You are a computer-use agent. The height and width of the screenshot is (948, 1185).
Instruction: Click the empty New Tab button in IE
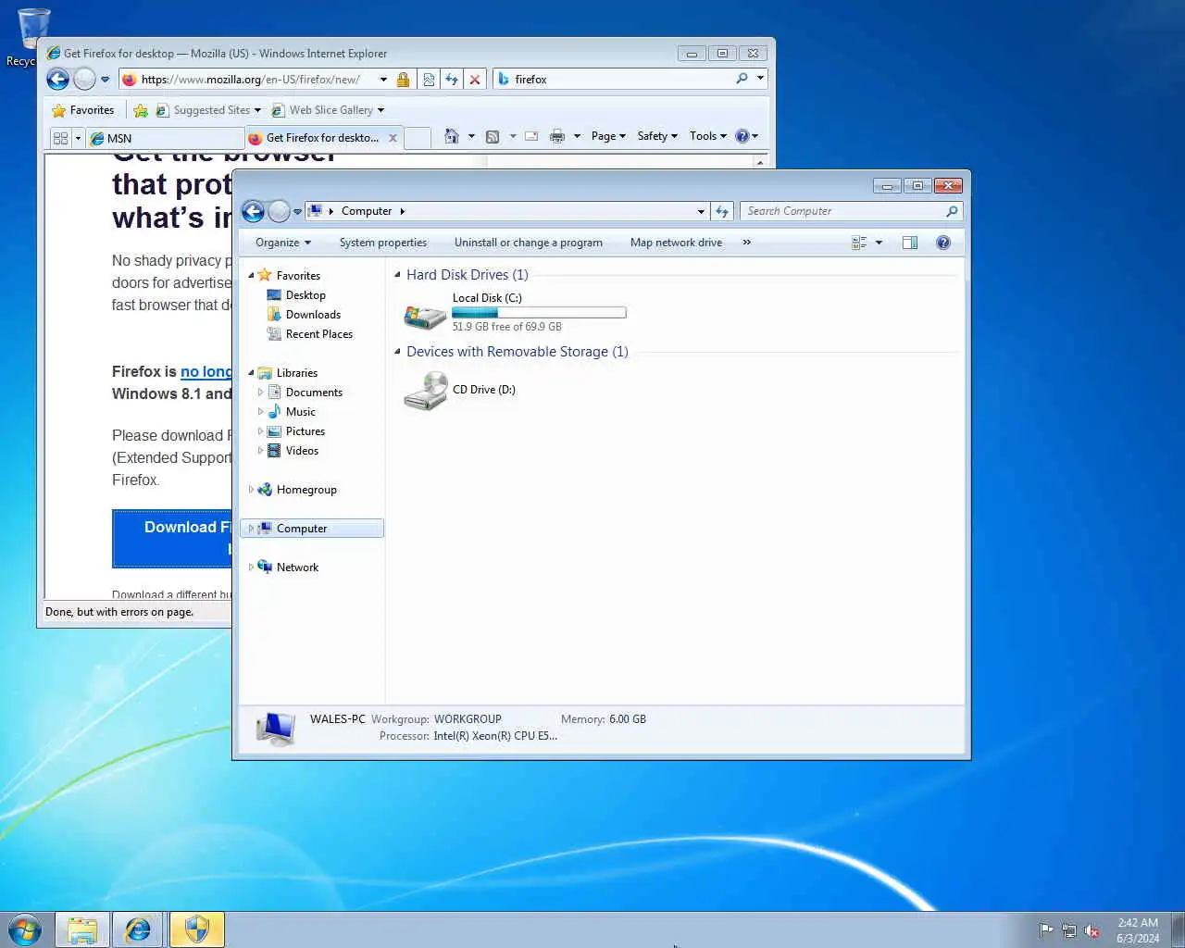418,138
